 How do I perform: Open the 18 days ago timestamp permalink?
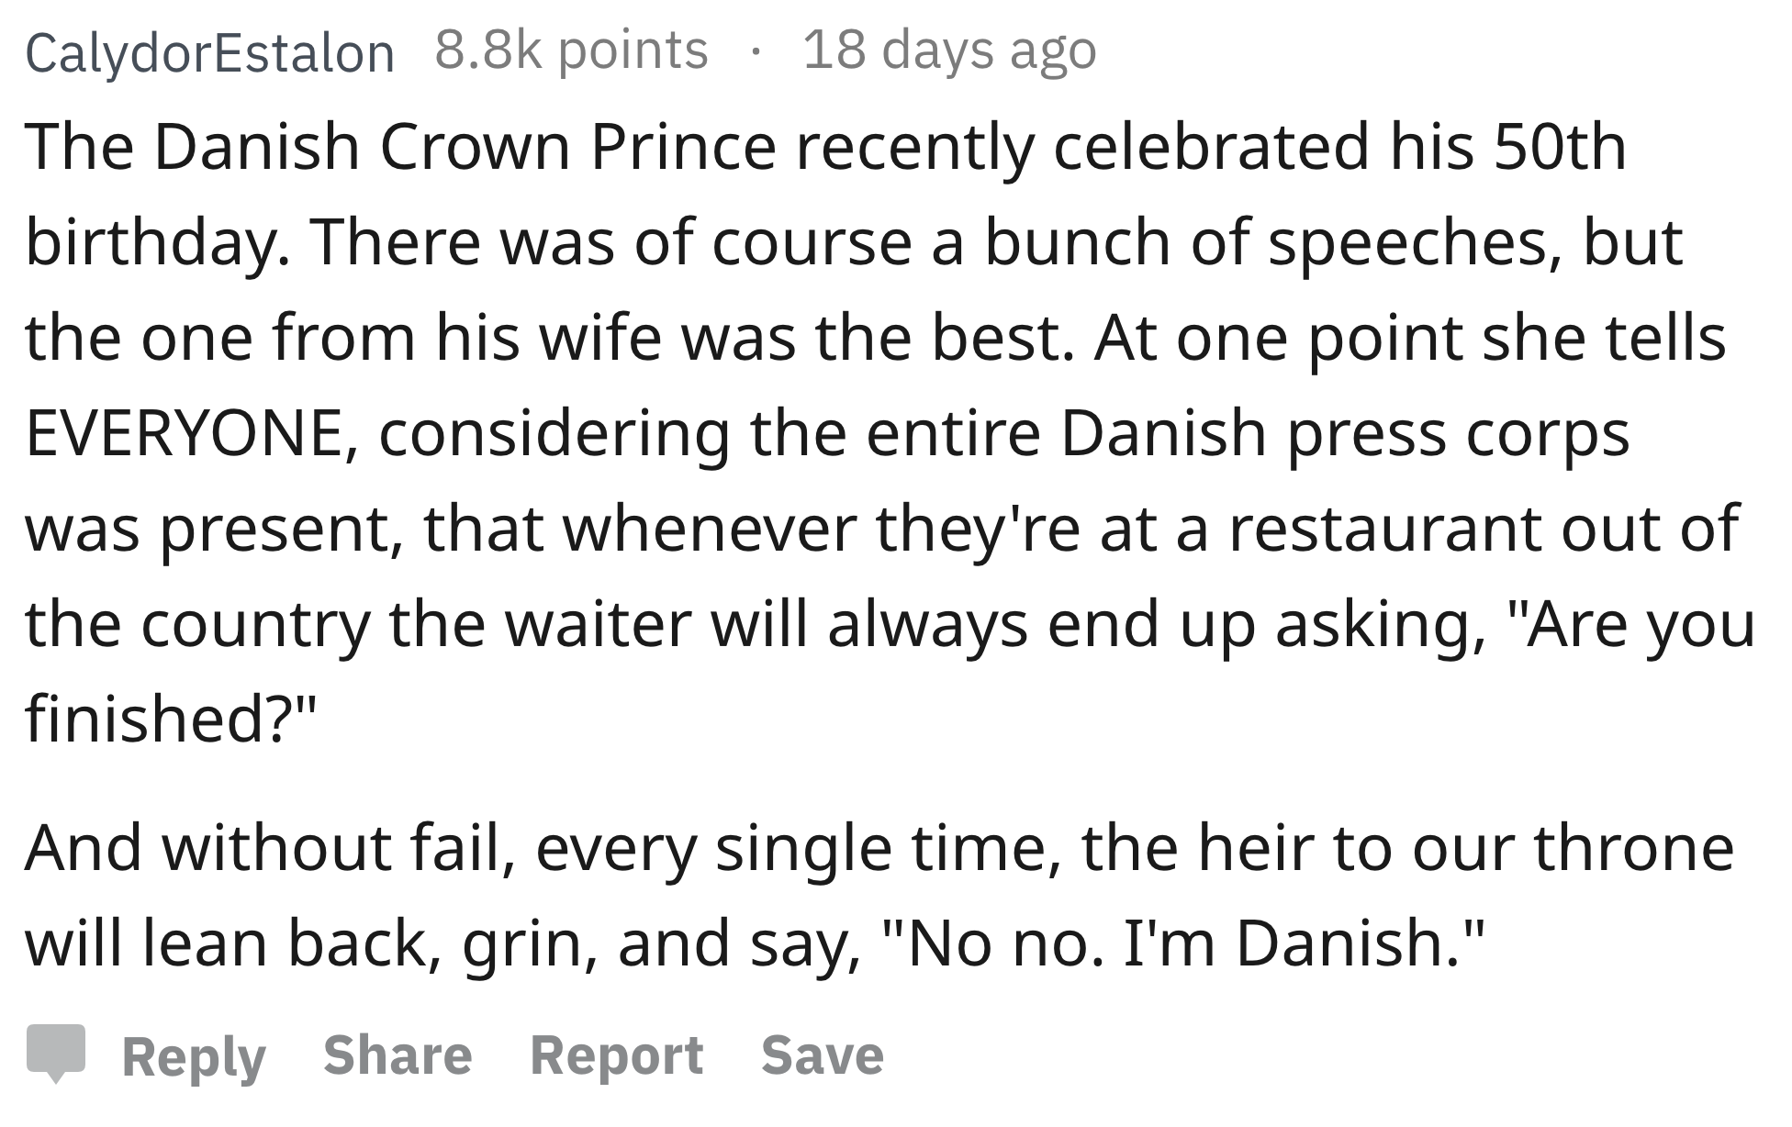coord(949,50)
